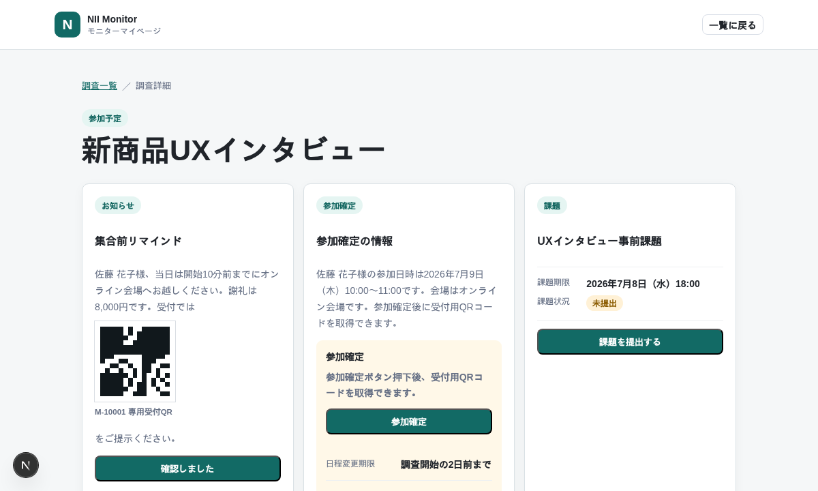Go back with 一覧に戻る button

click(x=733, y=25)
